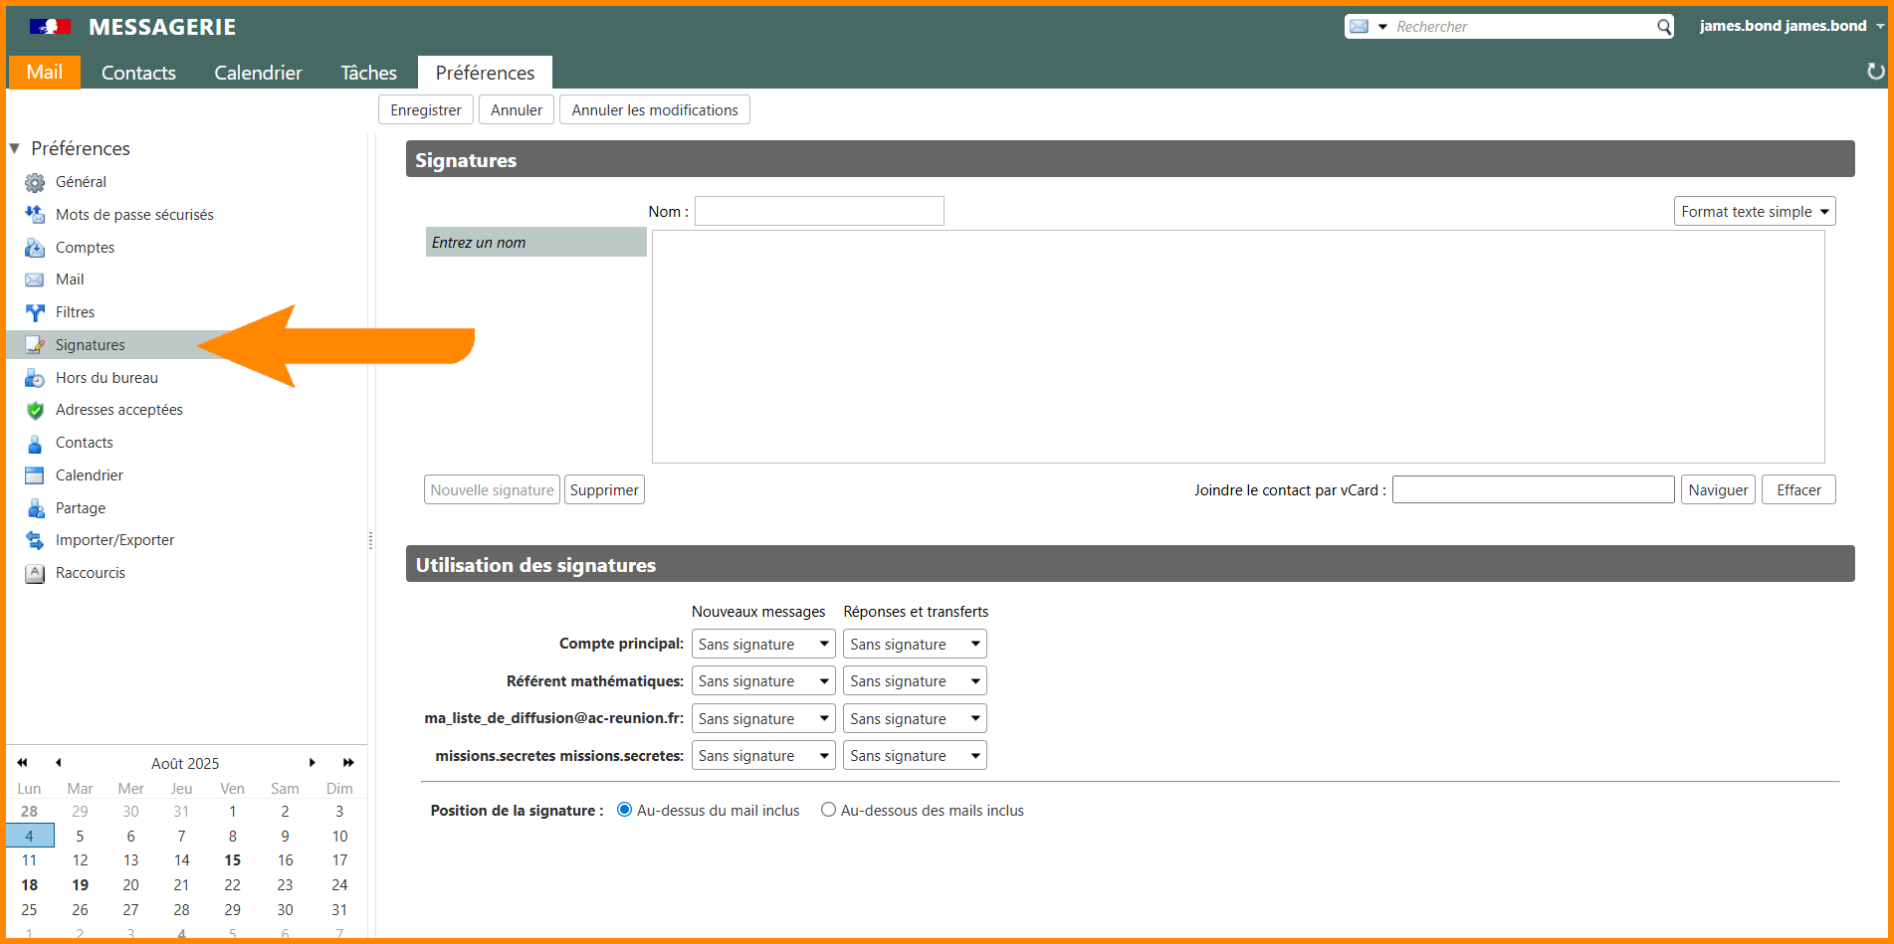1894x944 pixels.
Task: Click the Raccourcis icon in sidebar
Action: click(35, 573)
